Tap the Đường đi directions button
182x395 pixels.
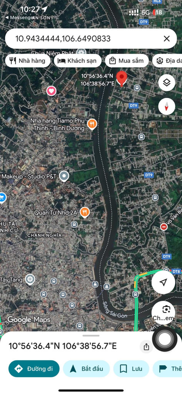click(34, 369)
